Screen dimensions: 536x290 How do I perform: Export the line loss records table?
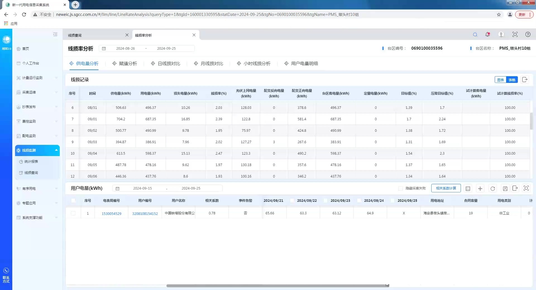pos(525,80)
